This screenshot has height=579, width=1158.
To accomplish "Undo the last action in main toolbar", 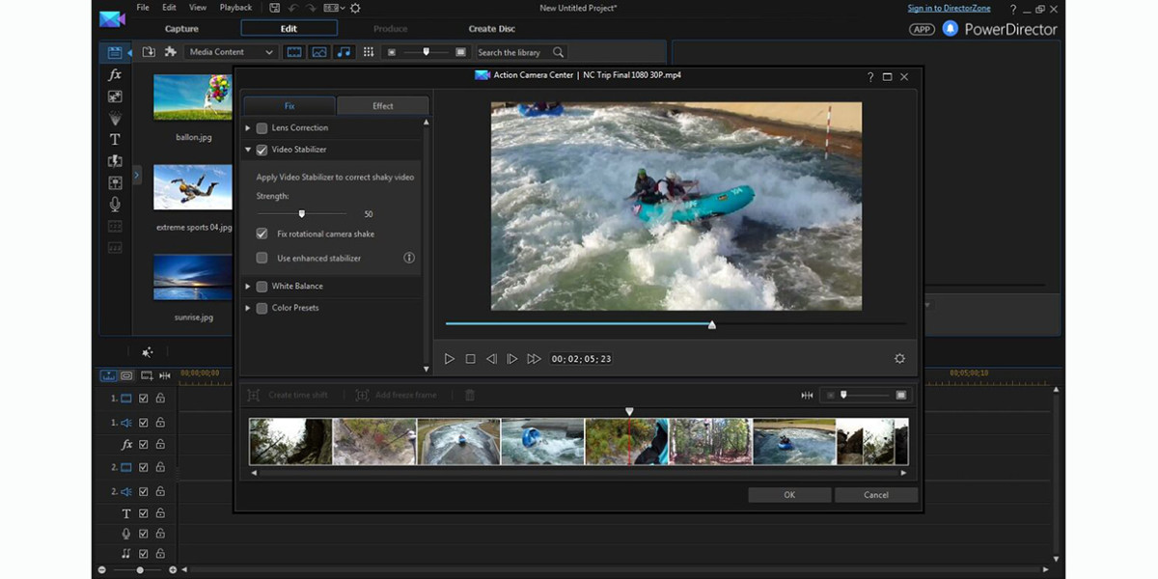I will tap(293, 8).
